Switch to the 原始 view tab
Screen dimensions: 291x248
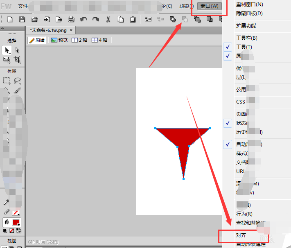(37, 40)
